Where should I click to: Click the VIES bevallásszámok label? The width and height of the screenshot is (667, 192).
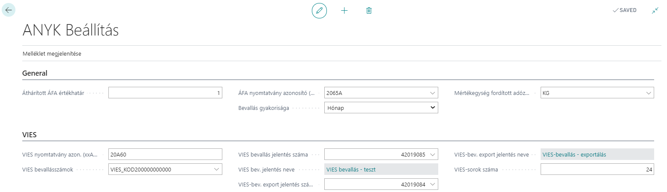(48, 169)
